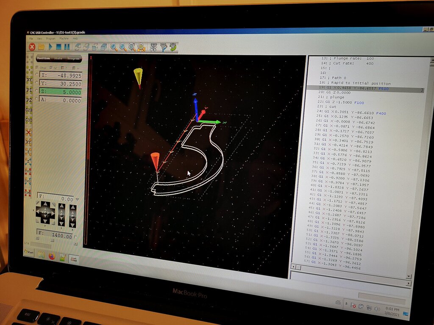Pause the running program
The image size is (434, 325).
[x=67, y=47]
